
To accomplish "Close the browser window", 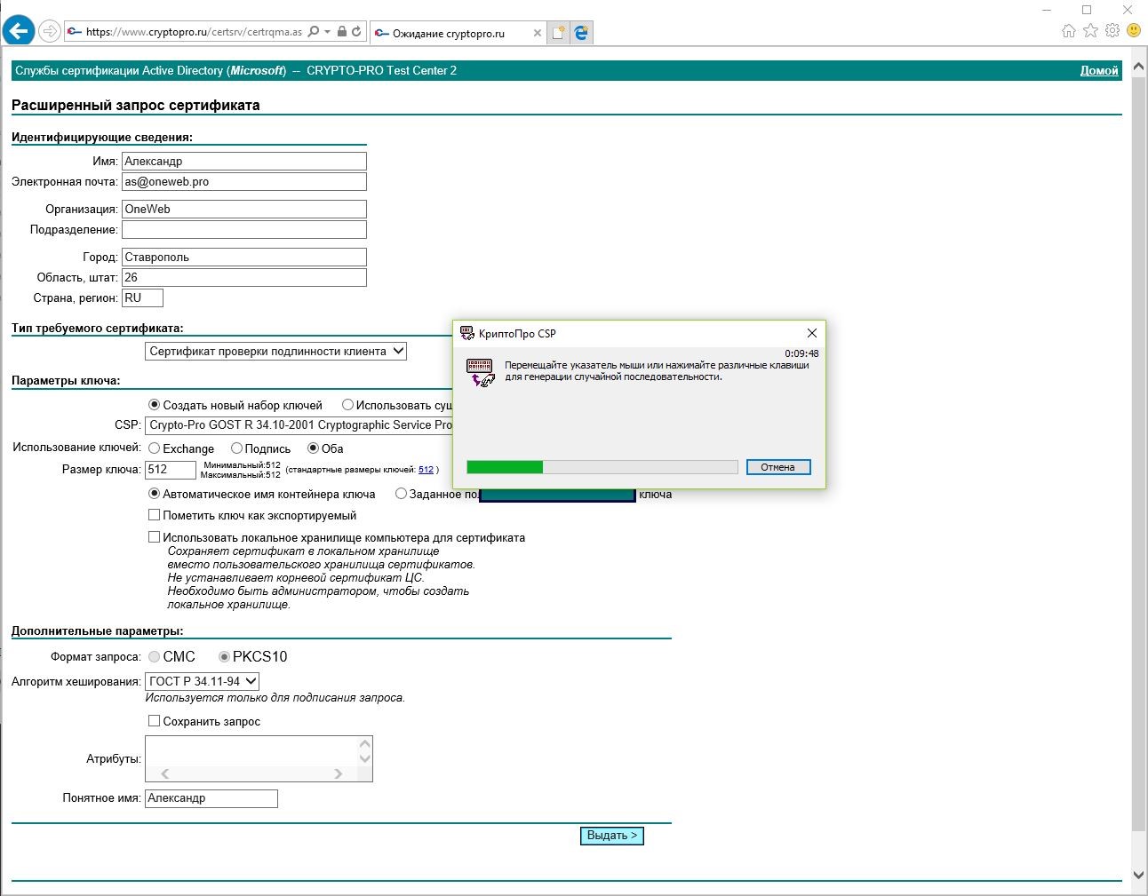I will click(x=1128, y=10).
